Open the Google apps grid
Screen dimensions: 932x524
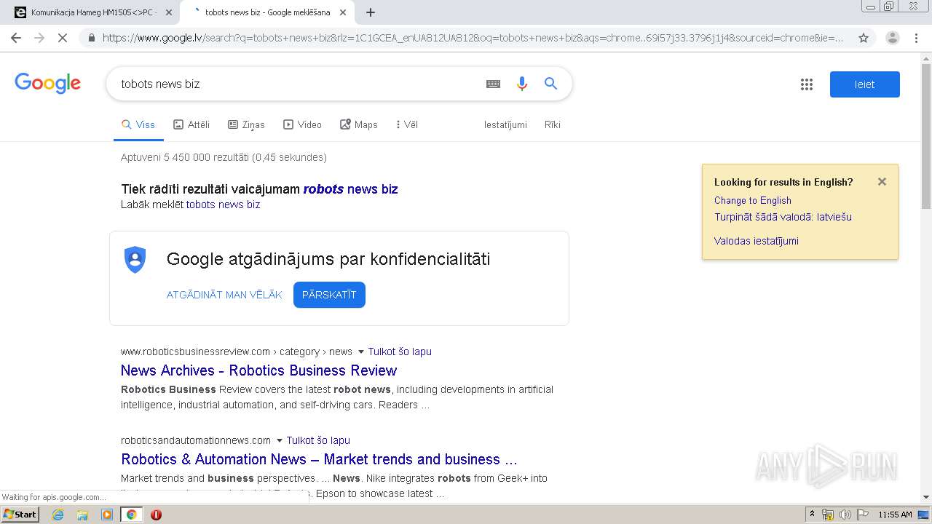point(806,84)
